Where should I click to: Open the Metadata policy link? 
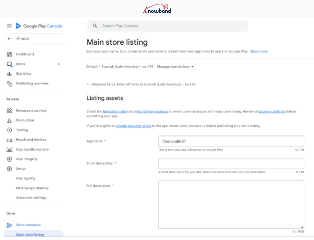(x=115, y=111)
